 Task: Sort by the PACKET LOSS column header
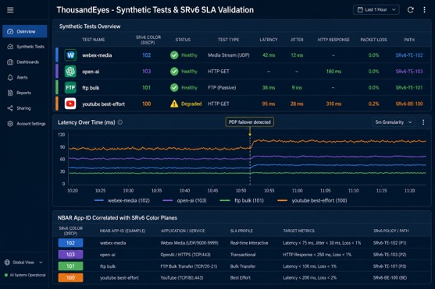pyautogui.click(x=373, y=40)
